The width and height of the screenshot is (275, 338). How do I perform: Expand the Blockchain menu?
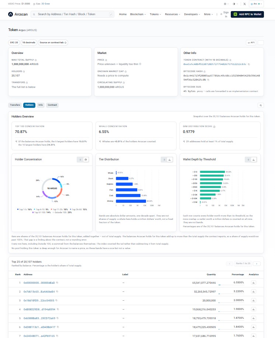[138, 14]
